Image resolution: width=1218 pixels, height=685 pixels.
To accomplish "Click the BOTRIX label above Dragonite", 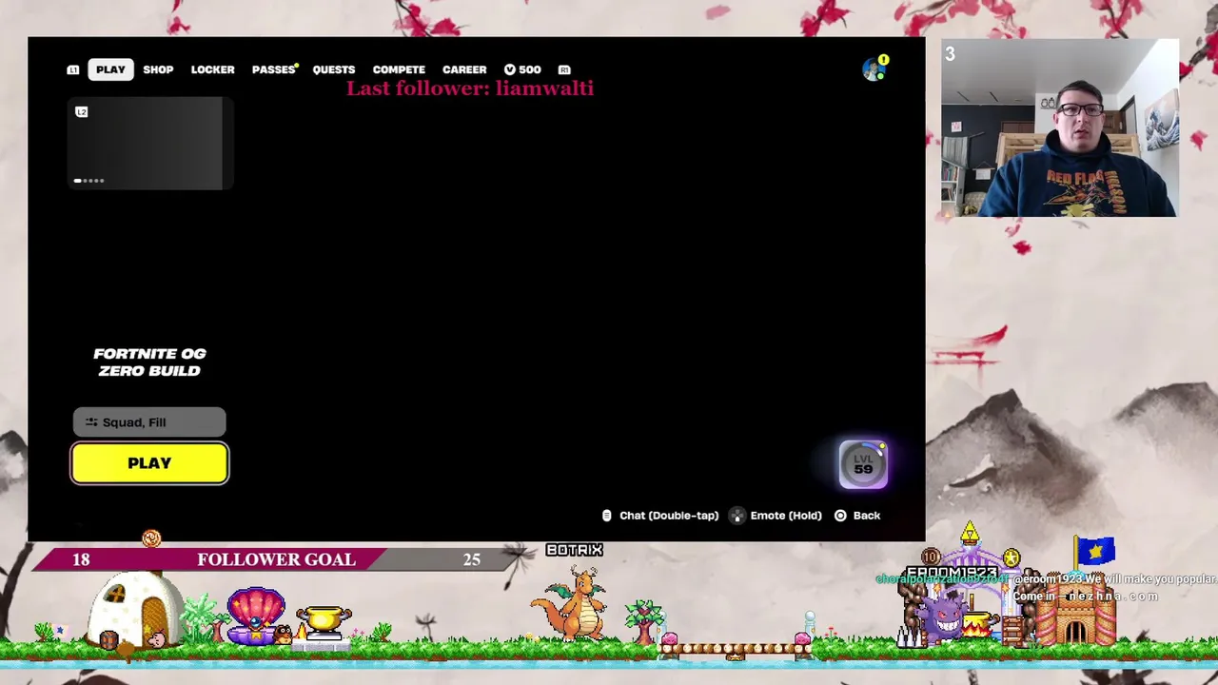I will click(574, 550).
